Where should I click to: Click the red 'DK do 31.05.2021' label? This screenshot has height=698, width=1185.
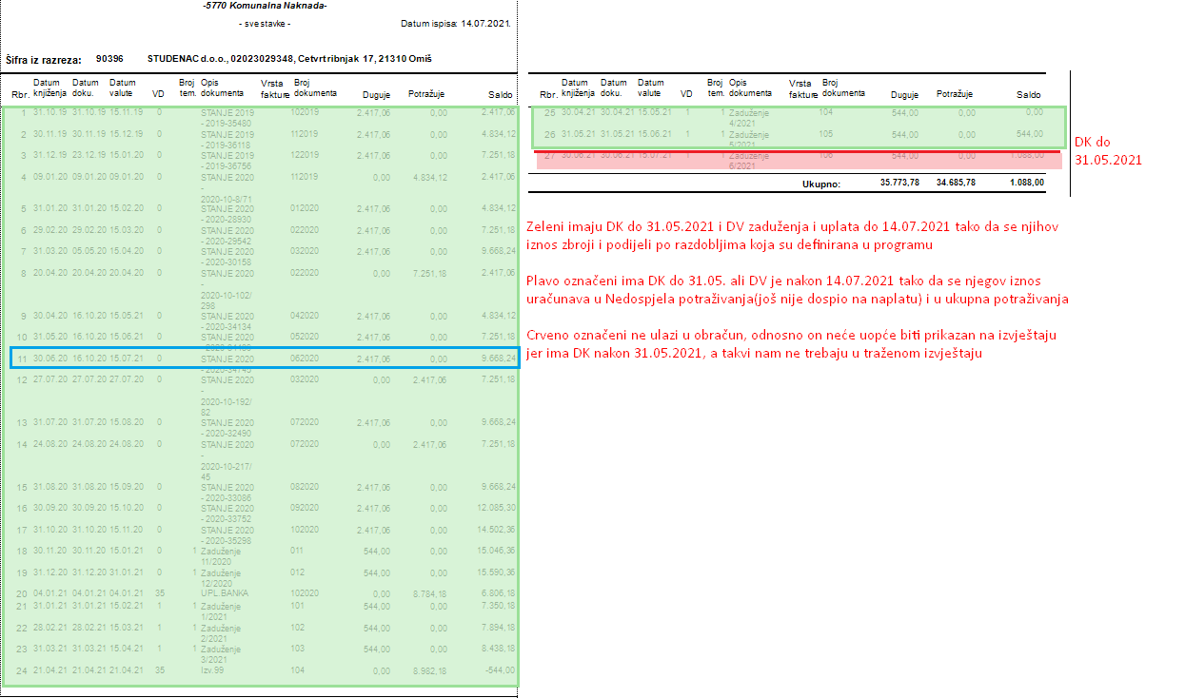coord(1108,150)
